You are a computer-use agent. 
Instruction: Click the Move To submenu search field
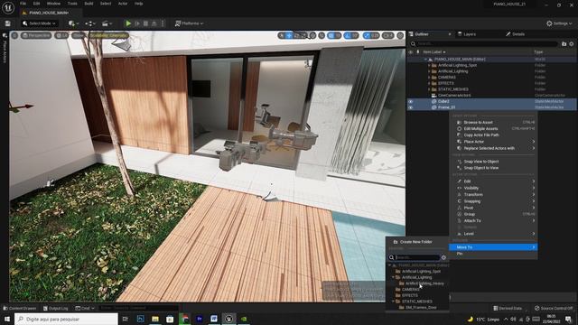[x=415, y=257]
